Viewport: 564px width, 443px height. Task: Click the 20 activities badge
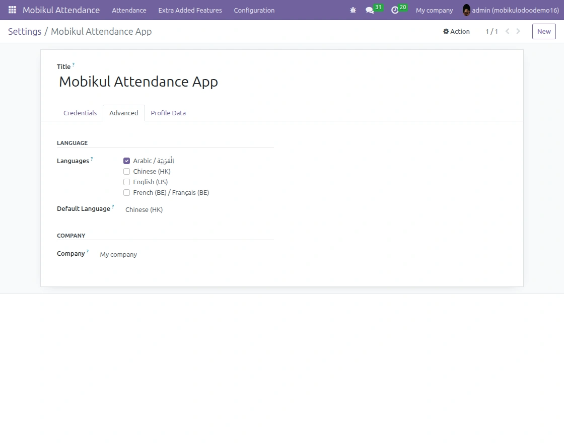(403, 7)
